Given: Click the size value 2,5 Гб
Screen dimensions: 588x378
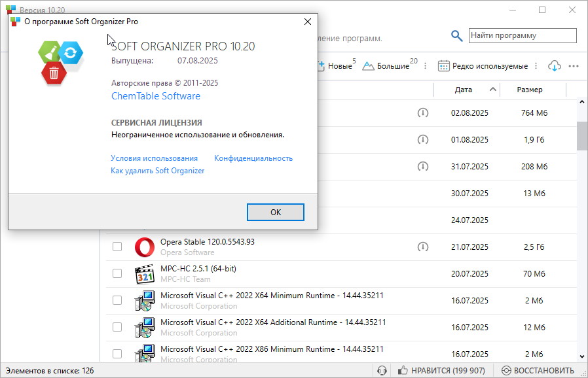Looking at the screenshot, I should (x=534, y=247).
